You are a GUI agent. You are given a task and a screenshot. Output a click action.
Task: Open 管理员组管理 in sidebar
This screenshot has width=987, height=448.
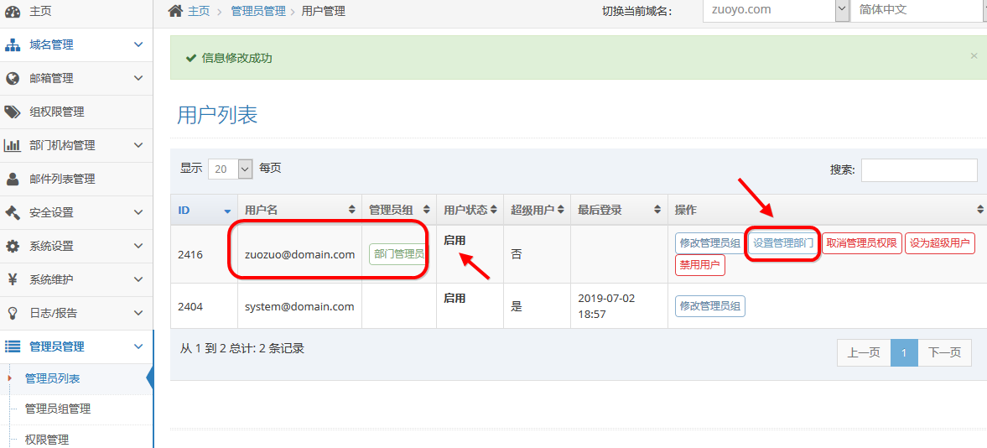pos(58,409)
